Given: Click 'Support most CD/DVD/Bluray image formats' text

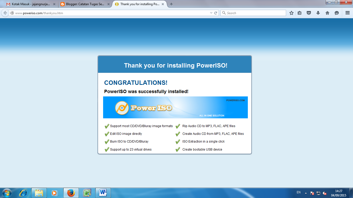Looking at the screenshot, I should click(141, 126).
